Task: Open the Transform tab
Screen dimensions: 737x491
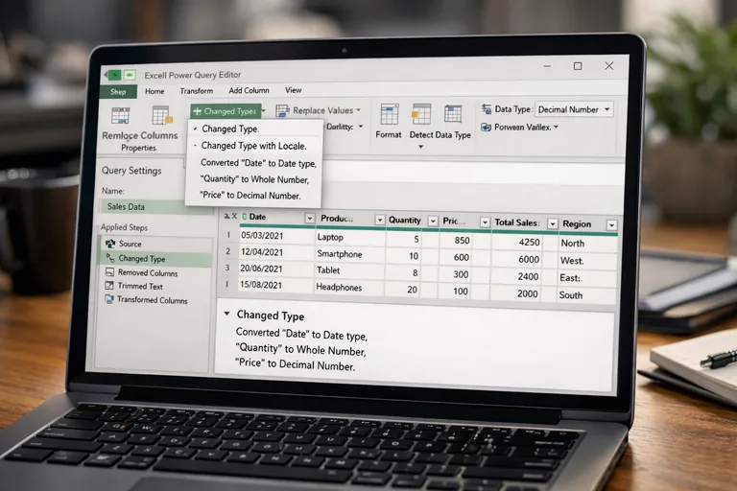Action: point(197,91)
